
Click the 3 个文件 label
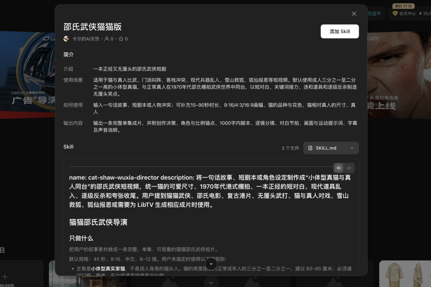point(290,148)
